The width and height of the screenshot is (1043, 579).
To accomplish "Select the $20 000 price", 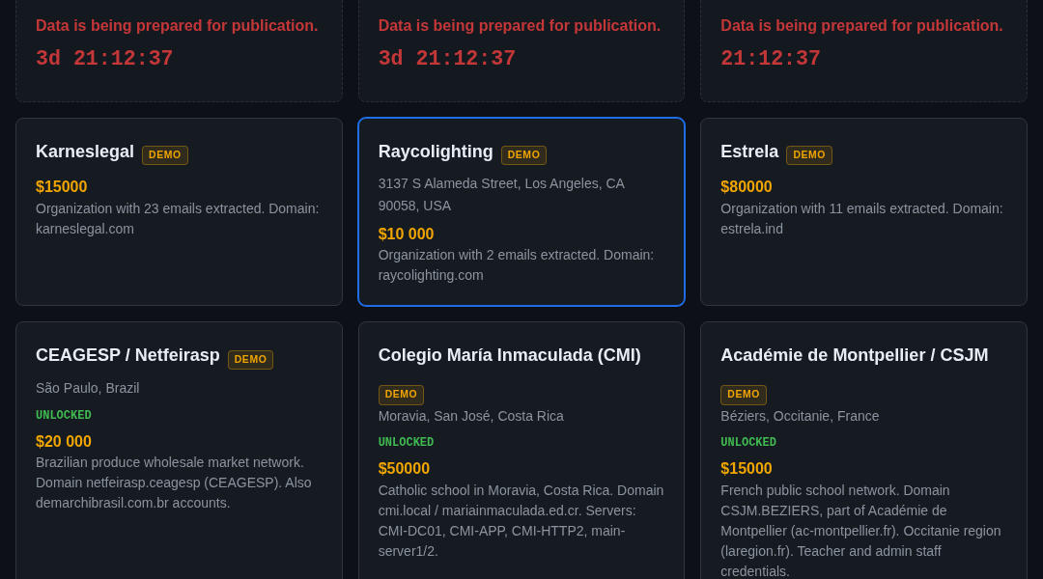I will pyautogui.click(x=63, y=441).
